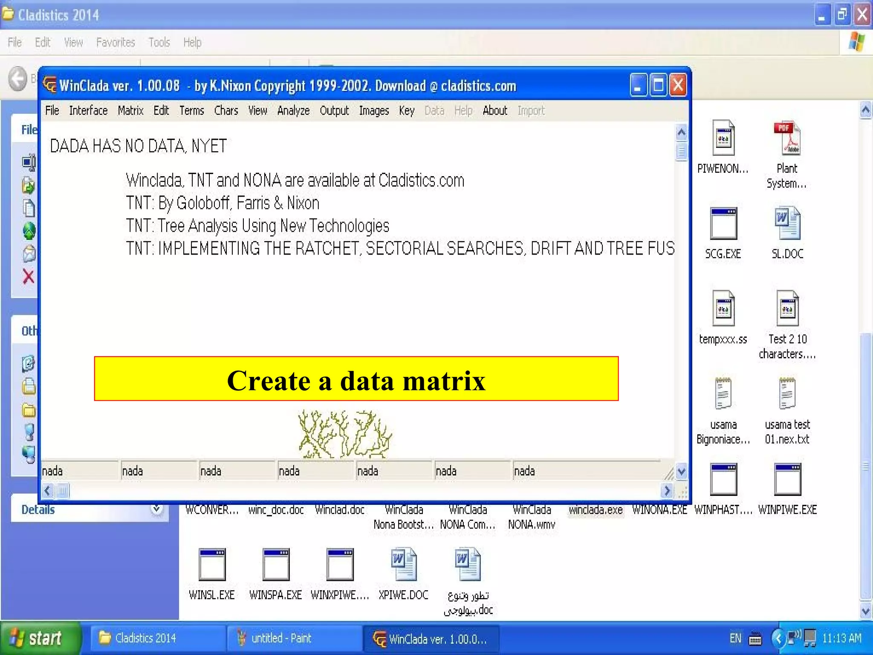The width and height of the screenshot is (873, 655).
Task: Open WinClada Edit menu
Action: tap(161, 110)
